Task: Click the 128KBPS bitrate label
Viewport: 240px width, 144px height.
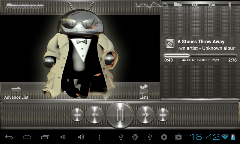Action: point(204,60)
